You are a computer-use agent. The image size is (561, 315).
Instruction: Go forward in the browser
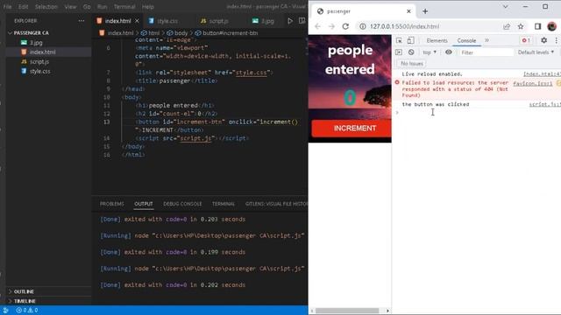(331, 26)
